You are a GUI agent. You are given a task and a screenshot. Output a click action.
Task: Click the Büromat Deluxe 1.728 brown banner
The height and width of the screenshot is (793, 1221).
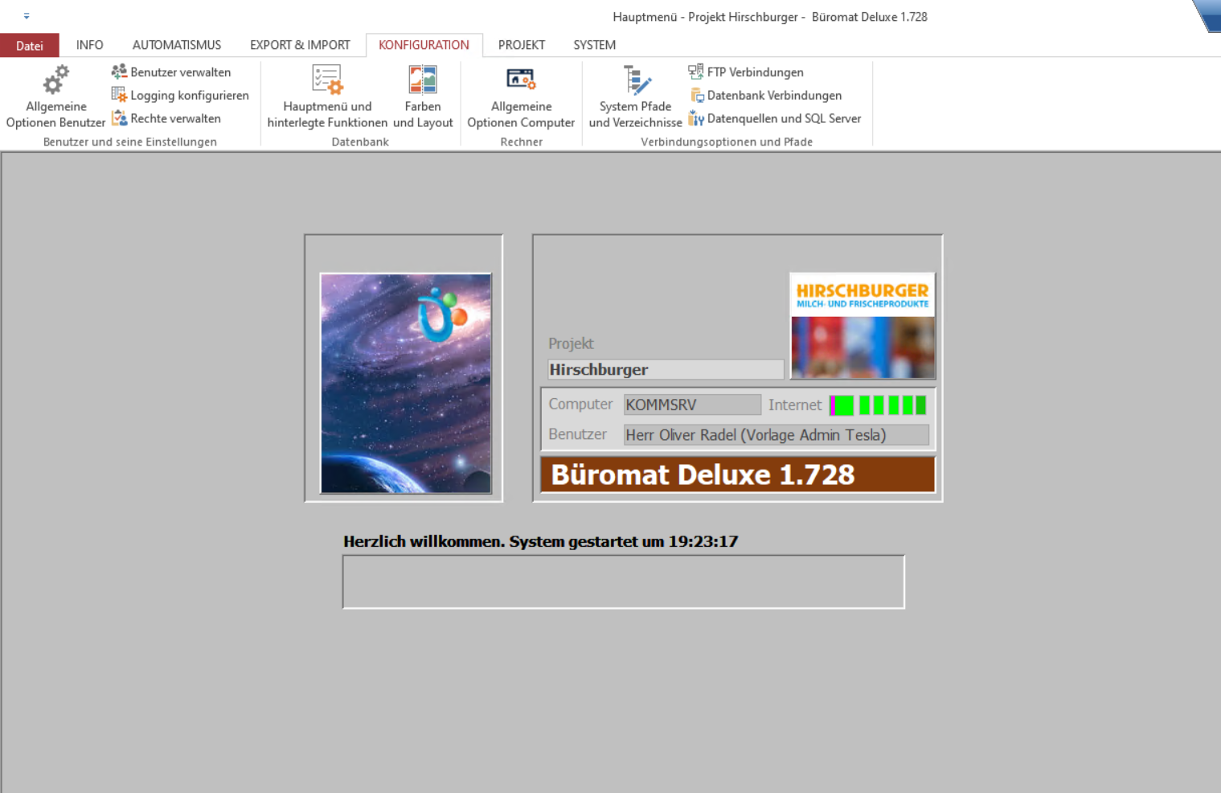(737, 475)
